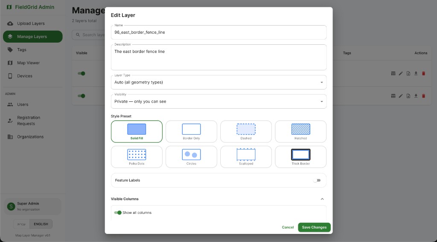
Task: Enable the Feature Labels switch
Action: 317,180
